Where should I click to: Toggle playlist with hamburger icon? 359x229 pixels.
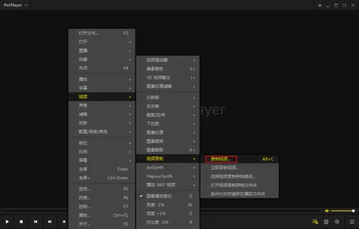tap(352, 222)
